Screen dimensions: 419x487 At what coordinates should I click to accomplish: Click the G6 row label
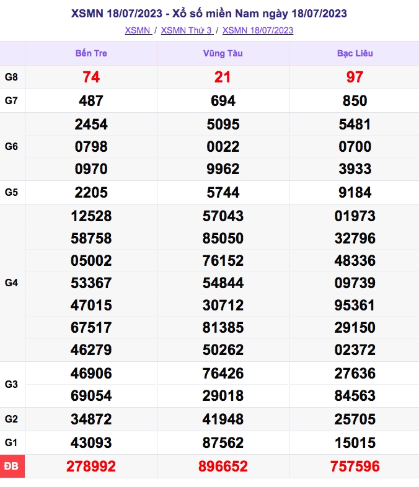pos(11,147)
